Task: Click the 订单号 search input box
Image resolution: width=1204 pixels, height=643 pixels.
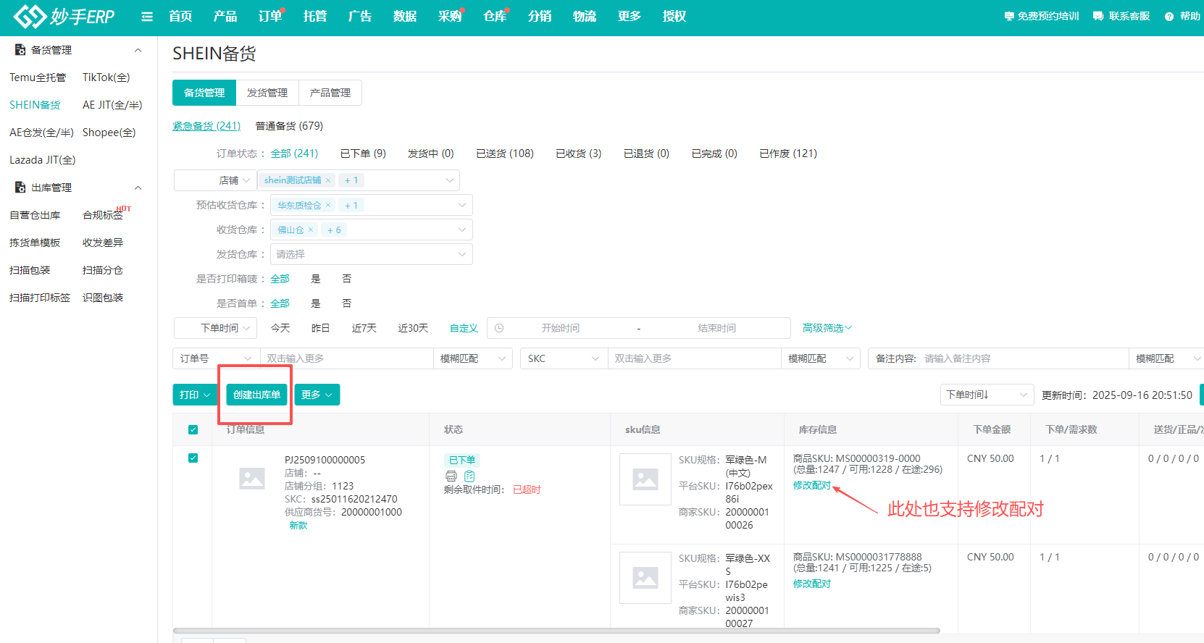Action: coord(346,358)
